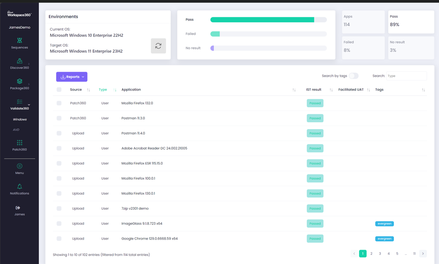Select the Windows submenu item
This screenshot has width=439, height=264.
click(19, 120)
